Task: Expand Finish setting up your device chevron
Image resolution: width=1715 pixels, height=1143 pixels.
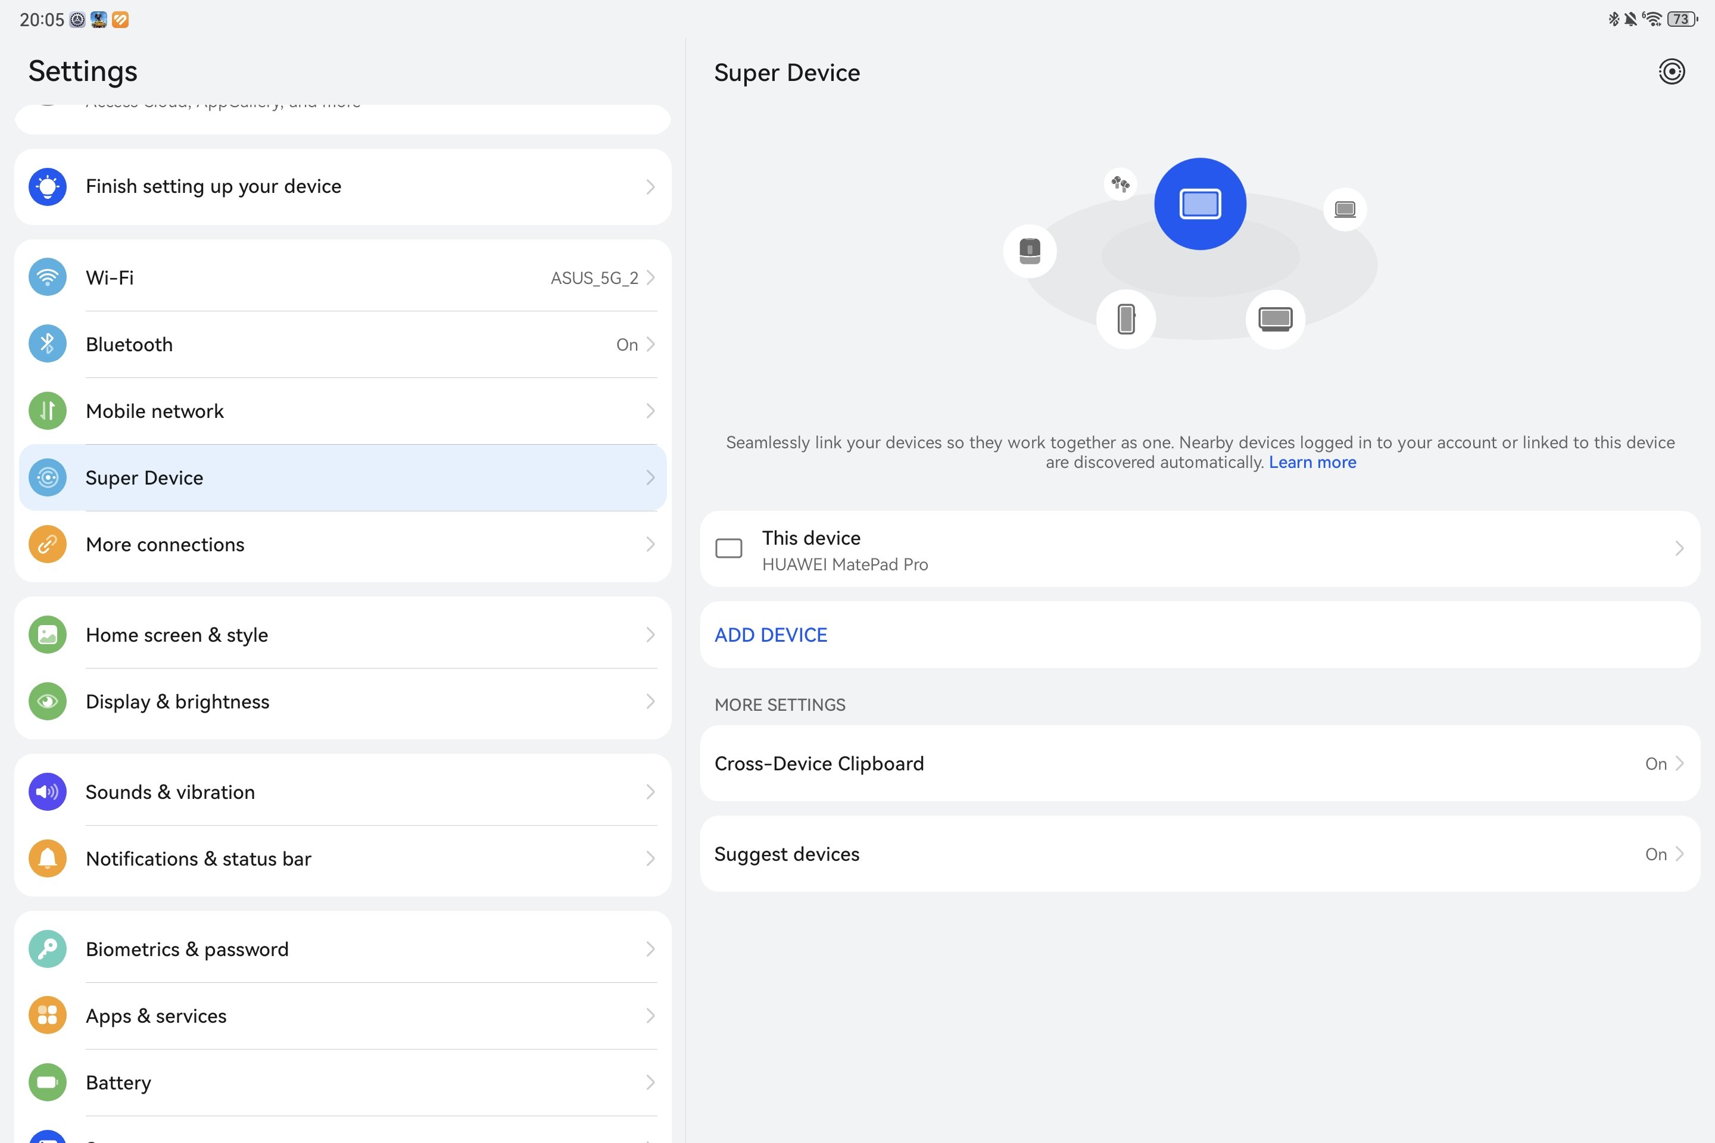Action: [650, 186]
